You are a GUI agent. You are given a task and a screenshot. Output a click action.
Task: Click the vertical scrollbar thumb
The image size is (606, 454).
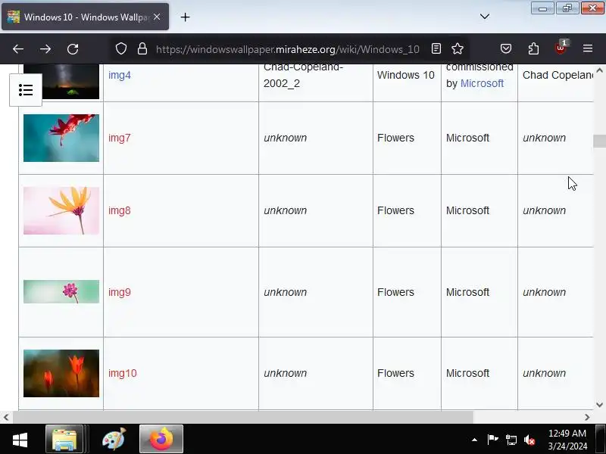point(599,141)
